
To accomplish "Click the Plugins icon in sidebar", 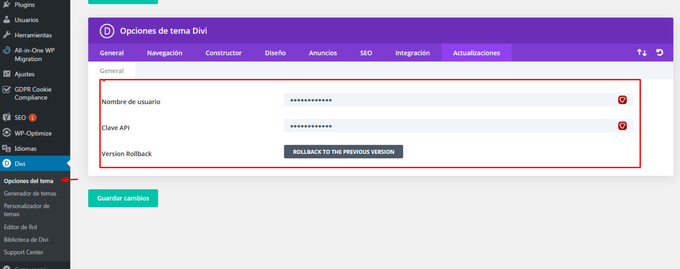I will [x=6, y=4].
